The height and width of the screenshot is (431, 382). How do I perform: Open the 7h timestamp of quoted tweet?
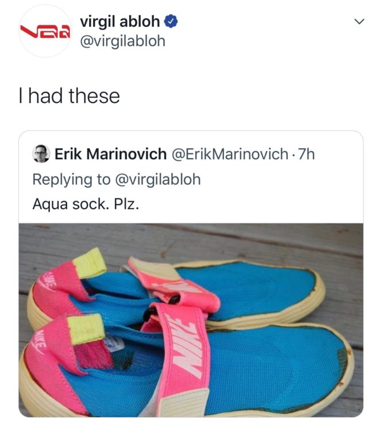306,154
